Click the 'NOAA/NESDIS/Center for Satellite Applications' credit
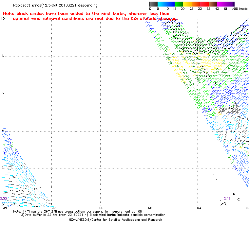The width and height of the screenshot is (249, 225). (x=115, y=220)
